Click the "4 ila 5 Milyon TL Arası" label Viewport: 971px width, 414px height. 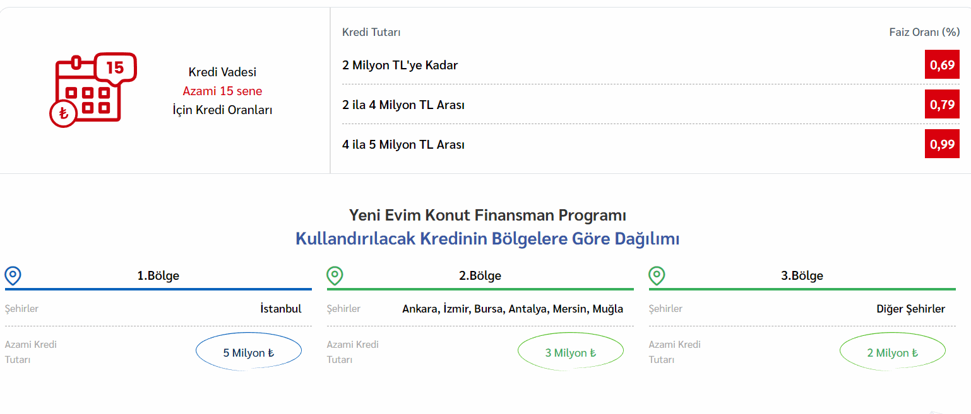pyautogui.click(x=403, y=144)
